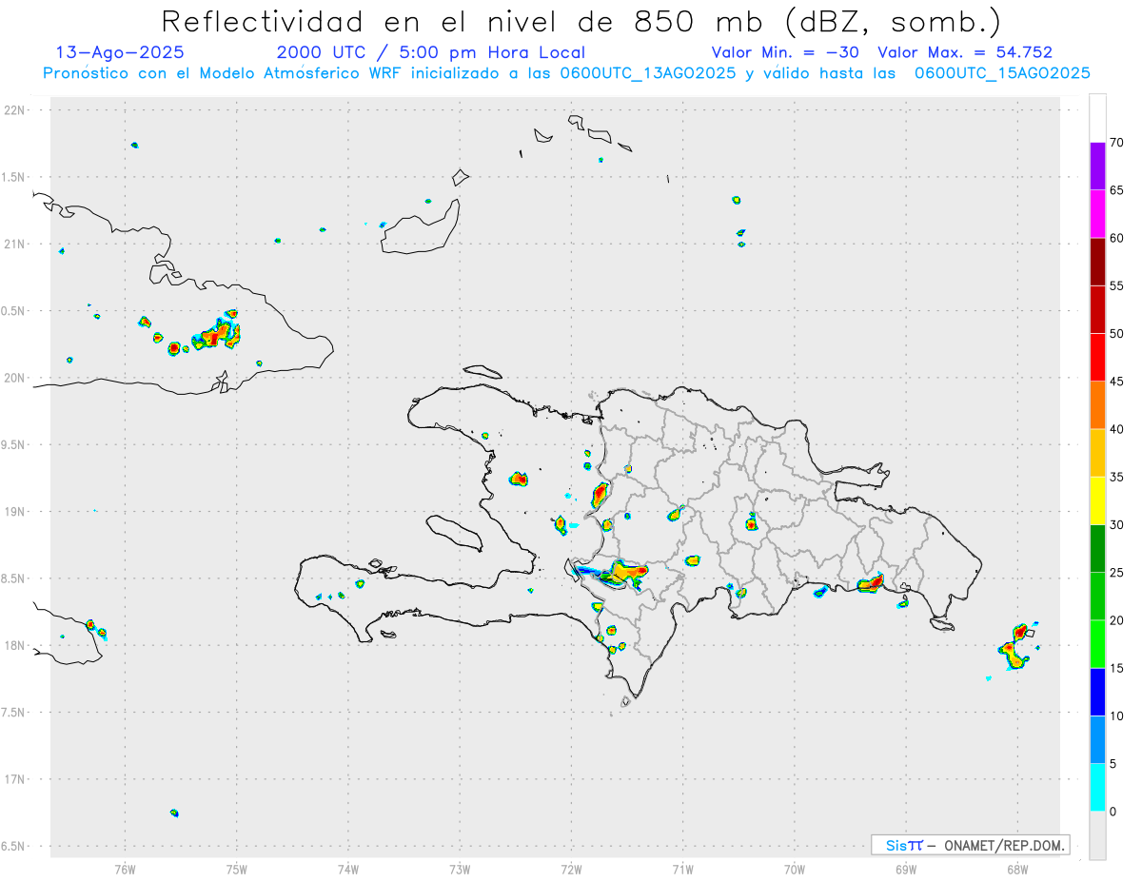Click the '10' colorbar label
Image resolution: width=1142 pixels, height=882 pixels.
coord(1116,715)
